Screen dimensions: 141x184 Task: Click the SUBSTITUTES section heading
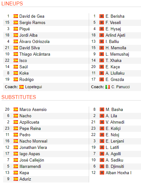[x=19, y=97]
